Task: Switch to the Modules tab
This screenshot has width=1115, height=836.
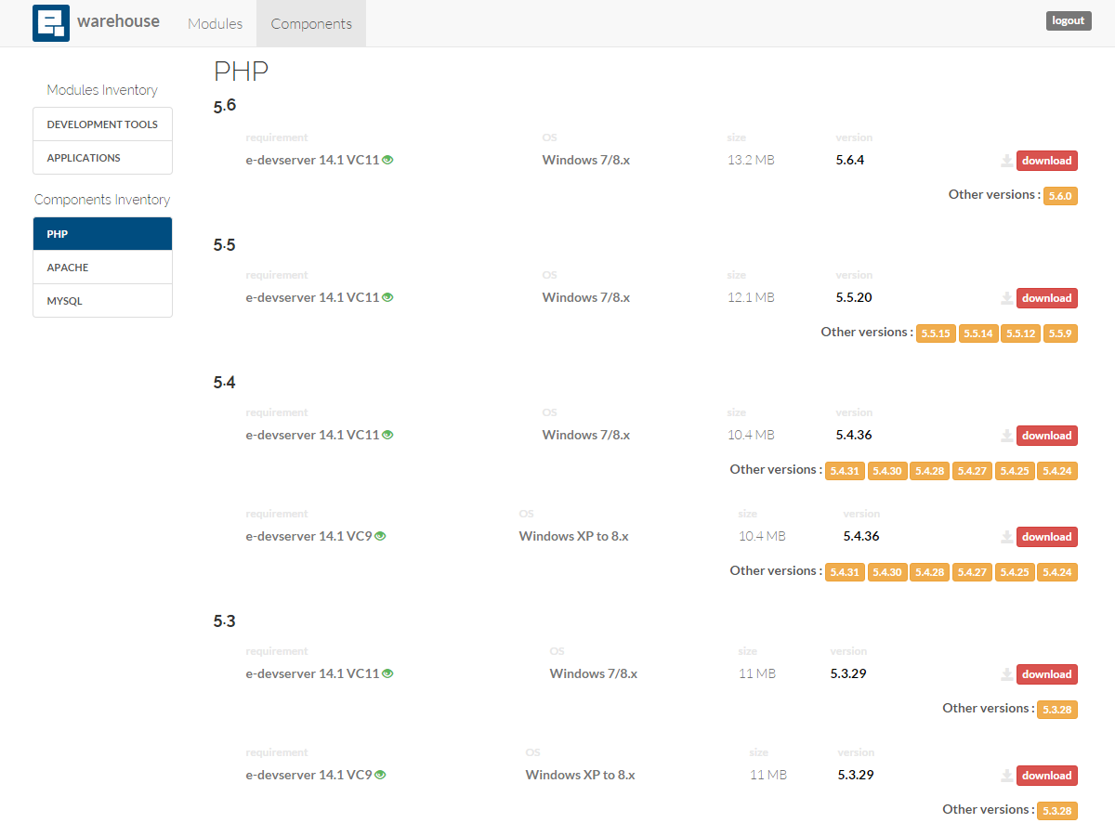Action: click(215, 23)
